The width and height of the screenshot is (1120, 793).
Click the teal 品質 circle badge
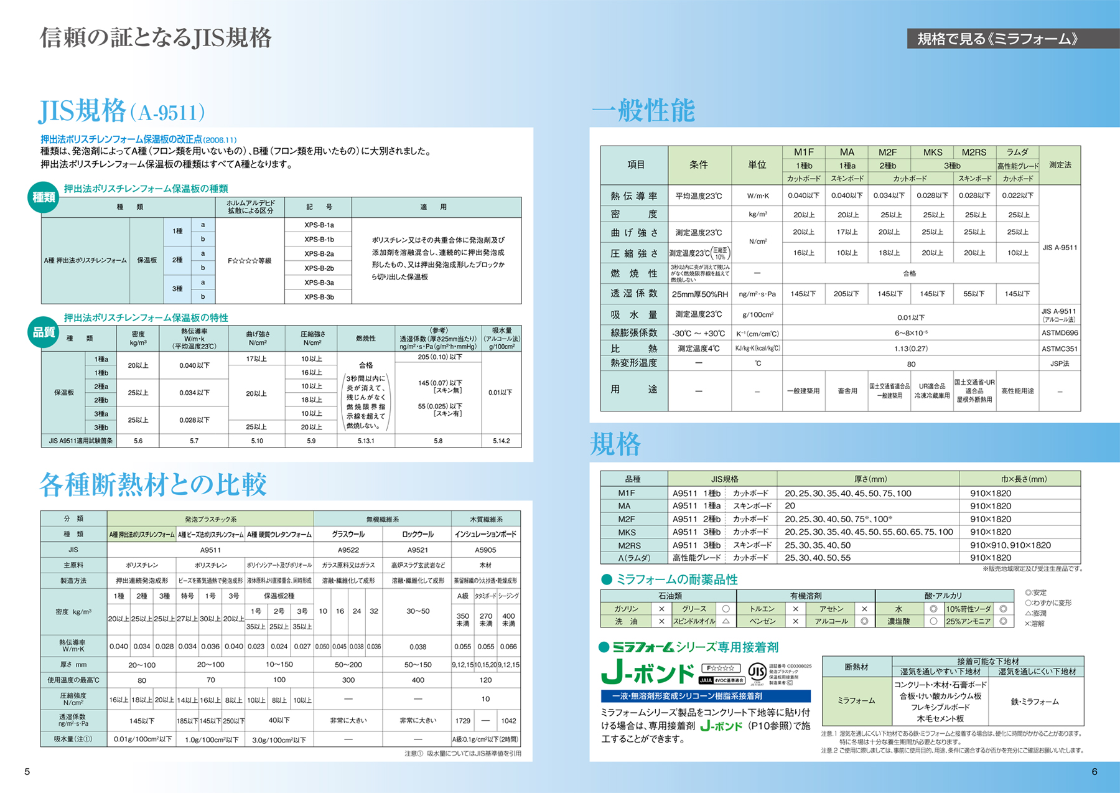point(44,332)
